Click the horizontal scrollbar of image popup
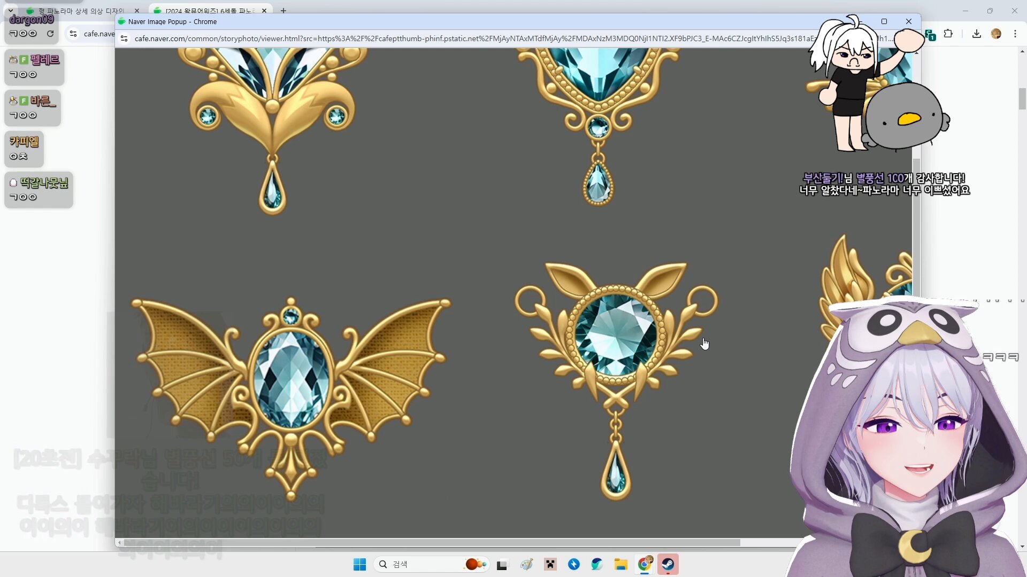Image resolution: width=1027 pixels, height=577 pixels. 431,543
